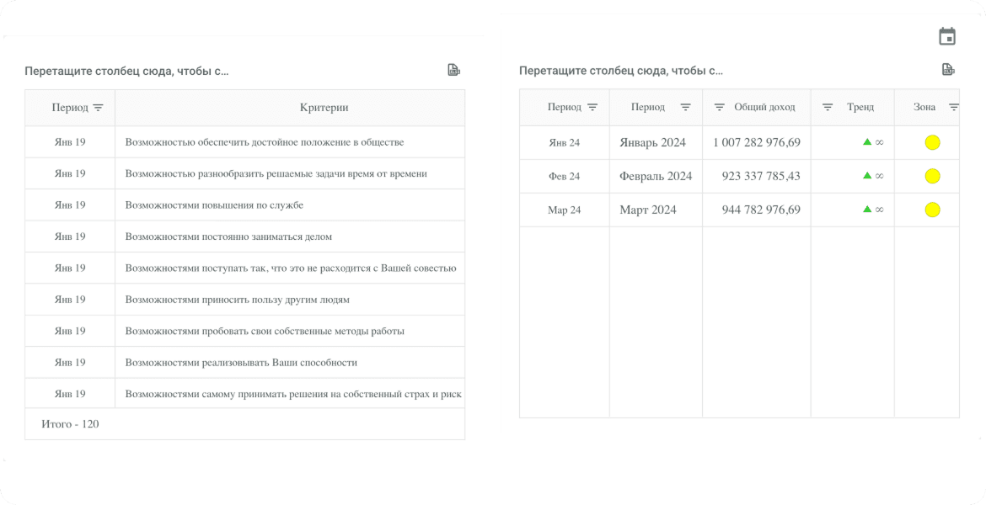Click the 'Февраль 2024' cell
986x505 pixels.
click(656, 176)
